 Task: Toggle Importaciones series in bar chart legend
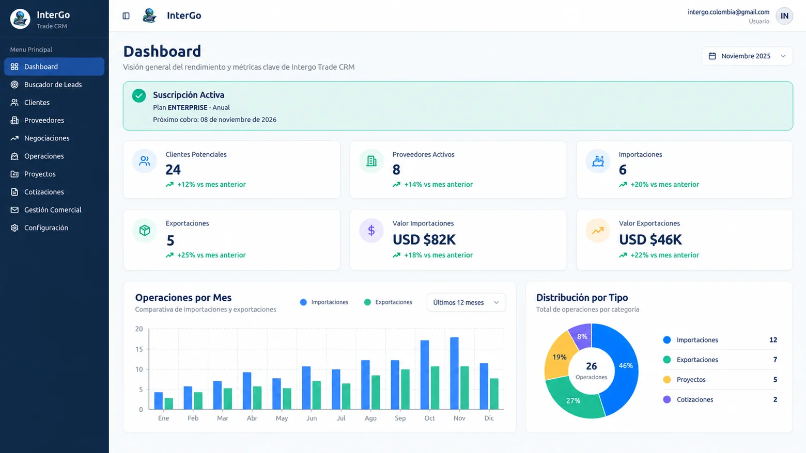coord(324,302)
